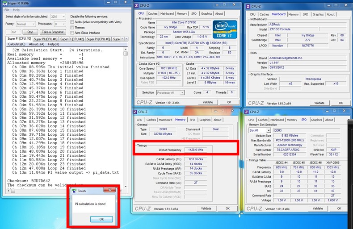353x229 pixels.
Task: Click the Checksum: 5CD7D642 line
Action: click(x=29, y=181)
